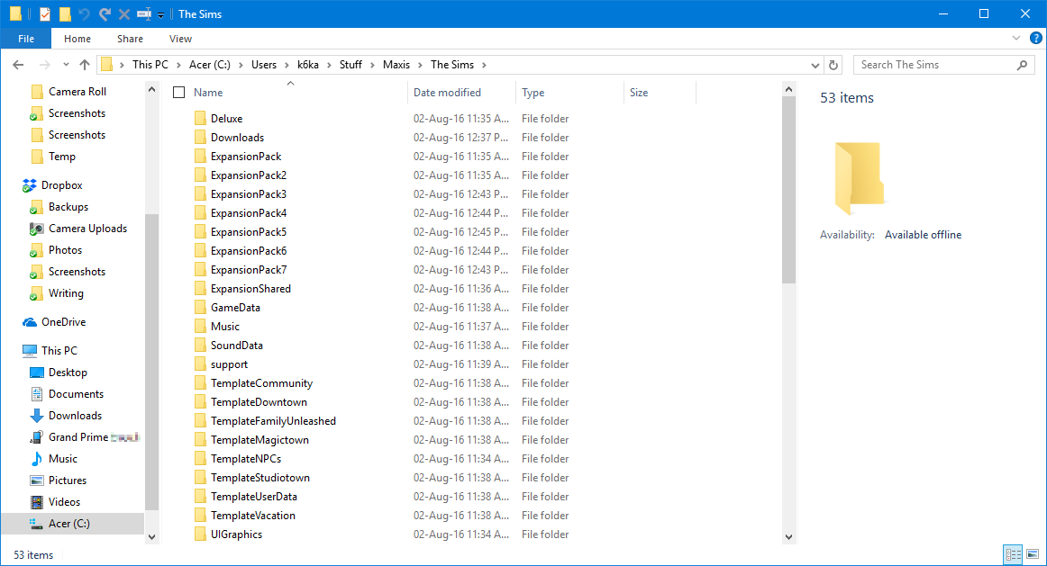The width and height of the screenshot is (1047, 566).
Task: Go forward with the Forward arrow
Action: click(x=45, y=65)
